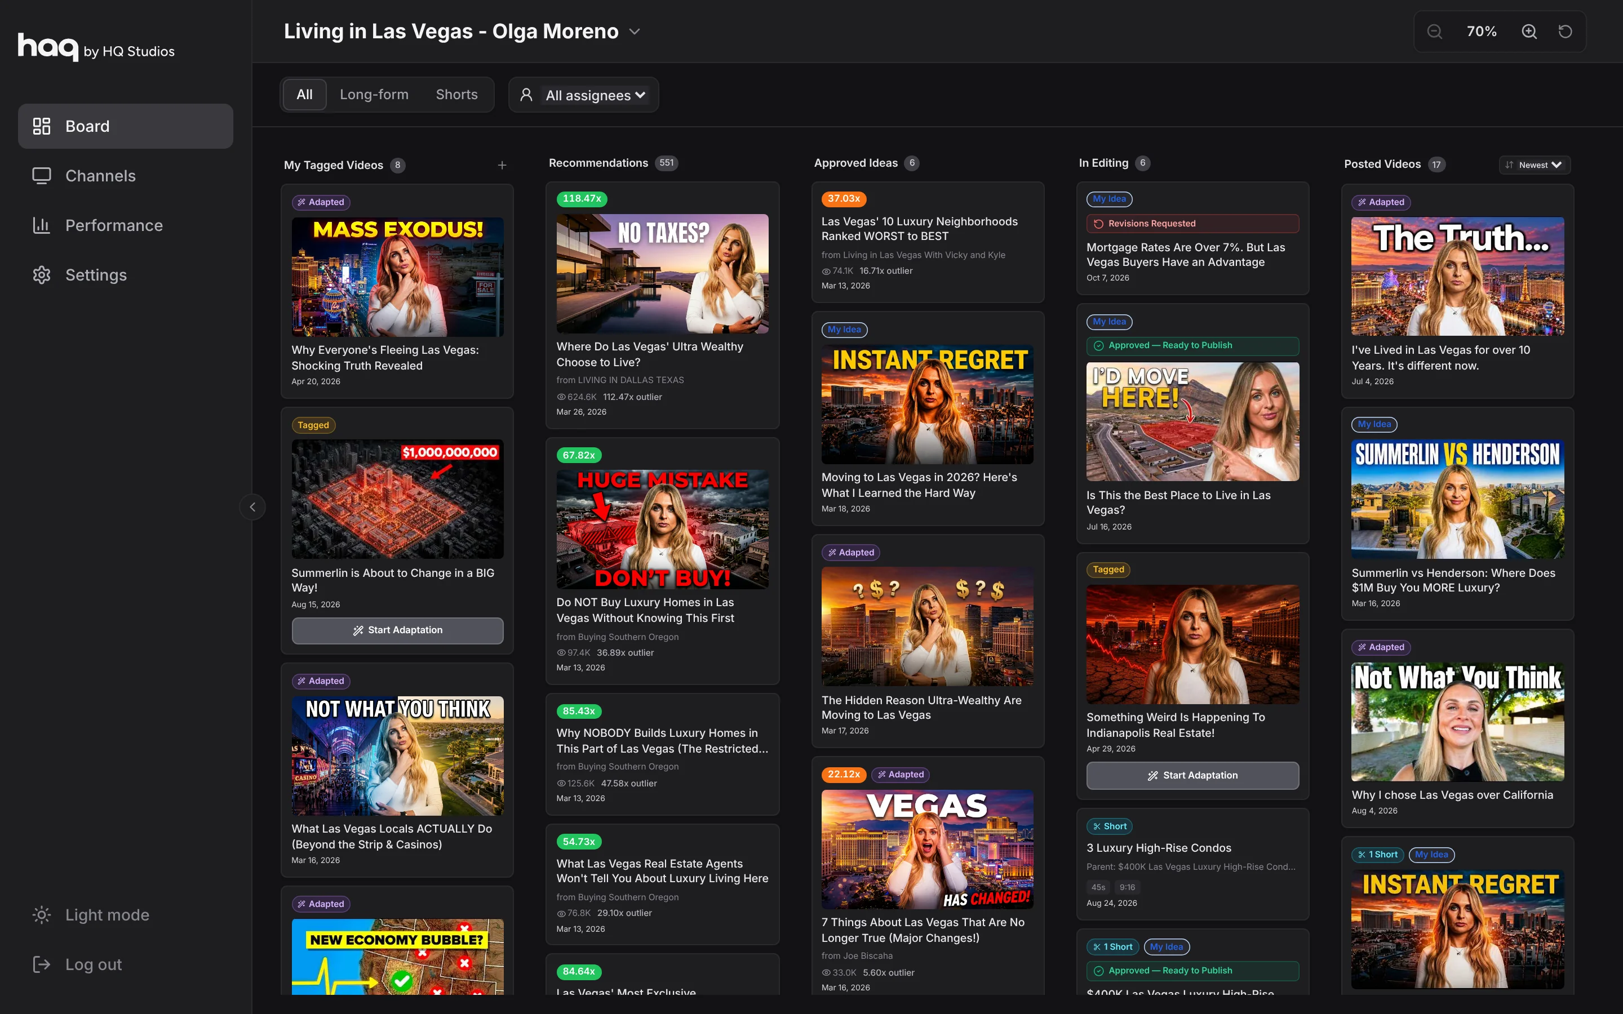Open the Newest sort dropdown

point(1535,165)
